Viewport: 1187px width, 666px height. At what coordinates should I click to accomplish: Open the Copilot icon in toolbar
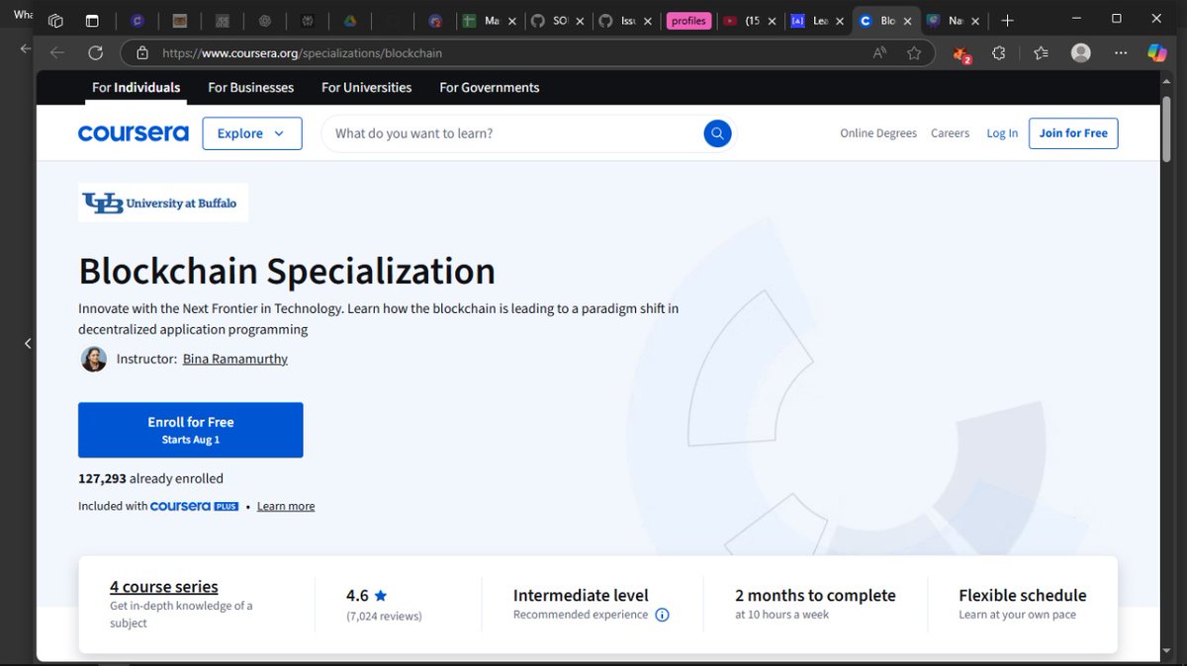tap(1157, 53)
